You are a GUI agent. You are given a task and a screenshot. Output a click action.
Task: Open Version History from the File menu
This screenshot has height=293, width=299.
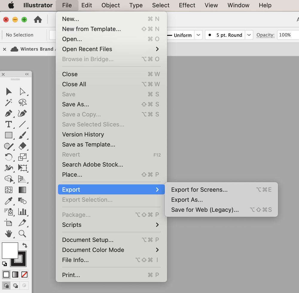tap(83, 135)
